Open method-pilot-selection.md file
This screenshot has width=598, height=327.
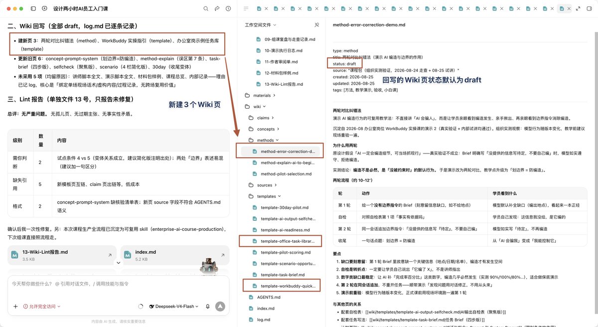pyautogui.click(x=282, y=173)
